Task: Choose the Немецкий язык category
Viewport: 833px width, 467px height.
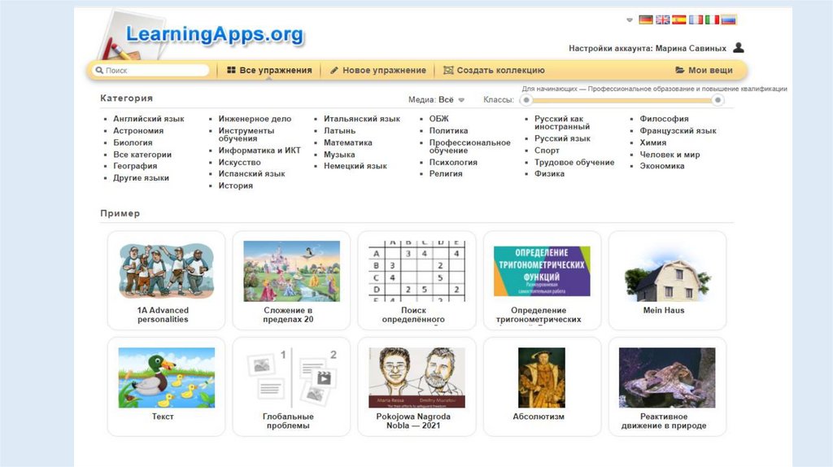Action: [x=355, y=166]
